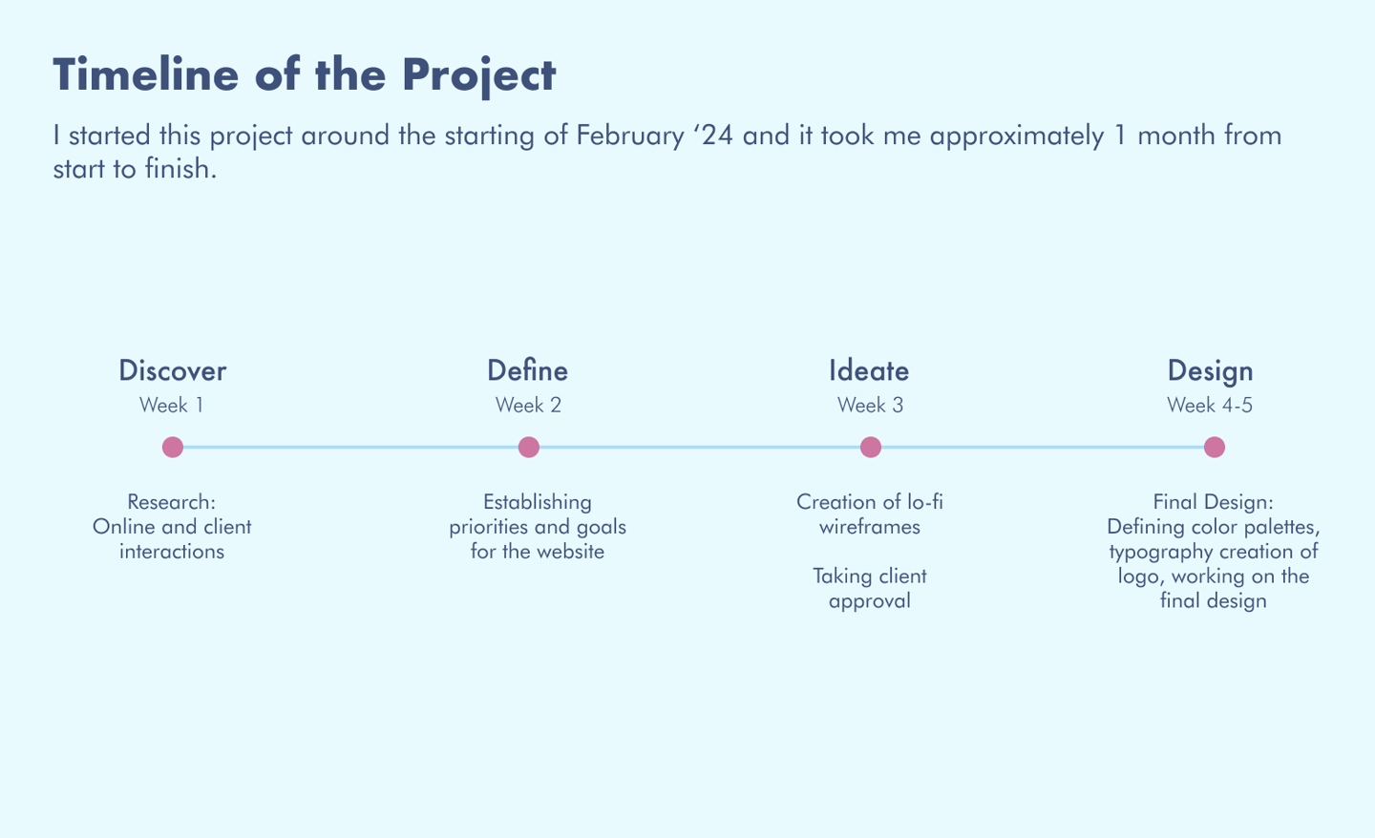Image resolution: width=1375 pixels, height=838 pixels.
Task: Click the Taking client approval text
Action: click(870, 588)
